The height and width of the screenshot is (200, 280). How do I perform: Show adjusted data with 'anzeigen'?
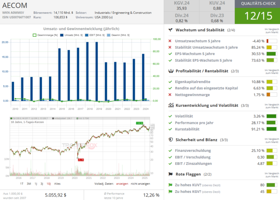[x=122, y=184]
